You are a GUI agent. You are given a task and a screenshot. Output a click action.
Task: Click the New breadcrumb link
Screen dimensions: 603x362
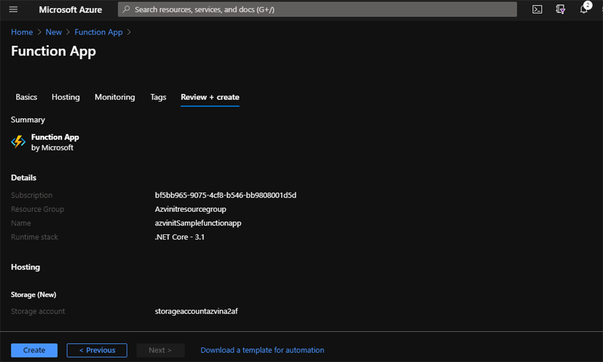point(53,32)
